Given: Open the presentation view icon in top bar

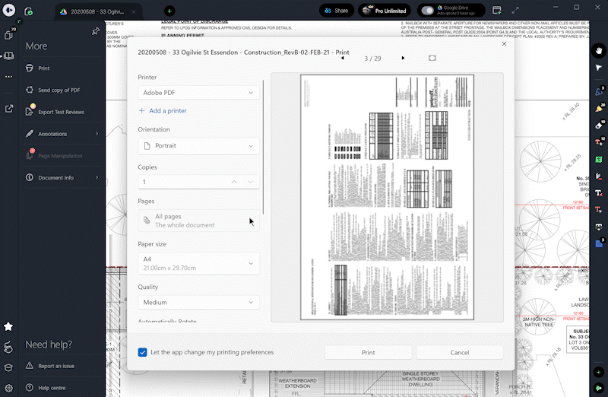Looking at the screenshot, I should 497,11.
